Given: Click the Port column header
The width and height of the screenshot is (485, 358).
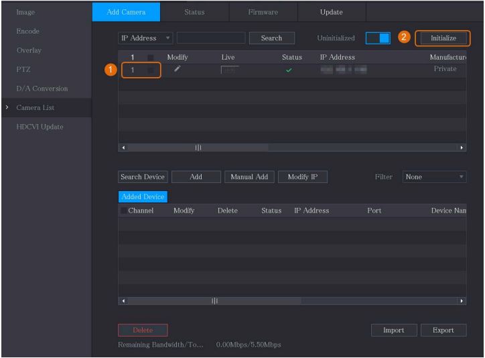Looking at the screenshot, I should click(374, 211).
